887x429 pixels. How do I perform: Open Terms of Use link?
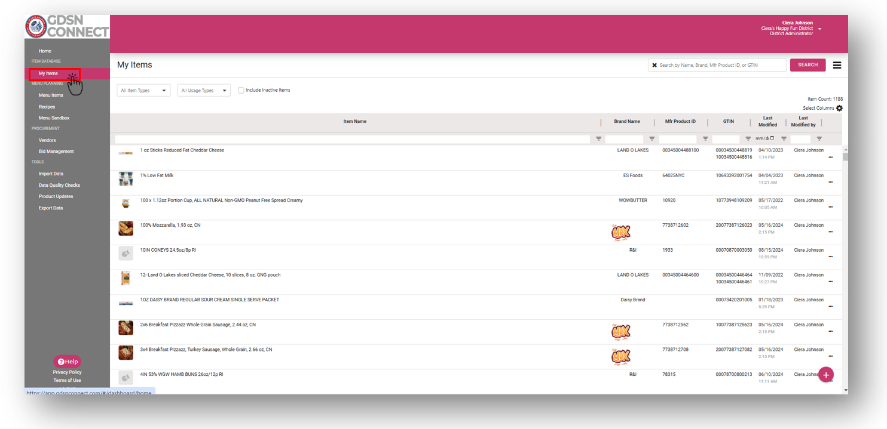[67, 381]
